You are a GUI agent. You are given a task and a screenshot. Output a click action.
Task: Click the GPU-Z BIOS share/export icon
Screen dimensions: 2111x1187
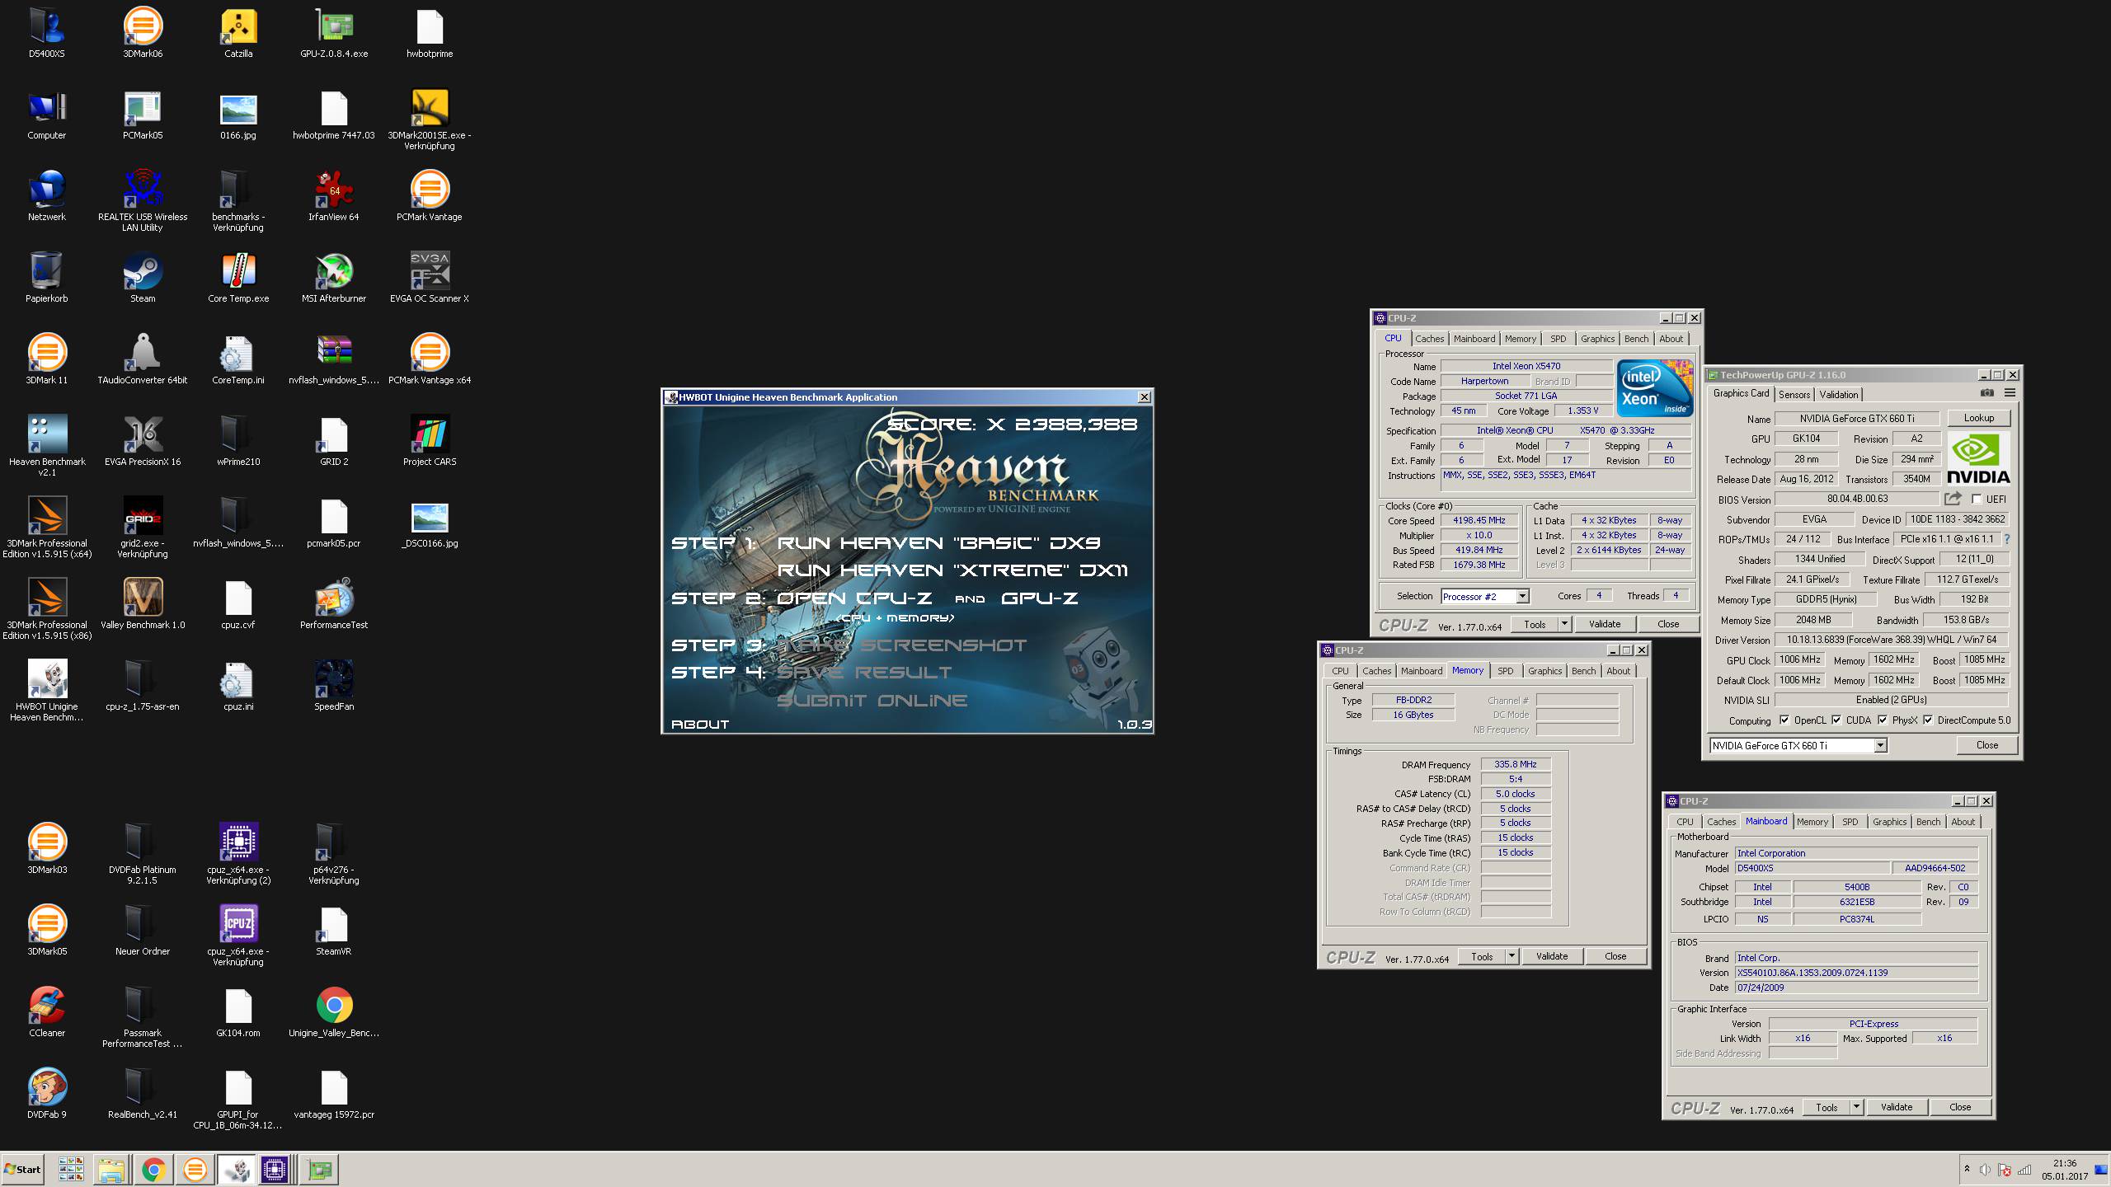(1953, 499)
